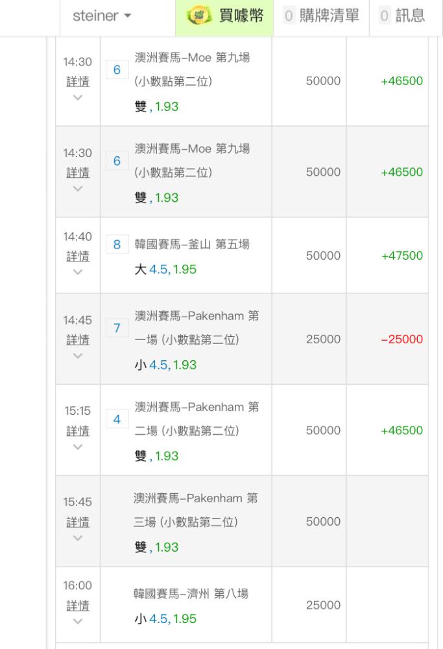Click result number 7 for Pakenham 第一場
The width and height of the screenshot is (443, 649).
coord(117,328)
